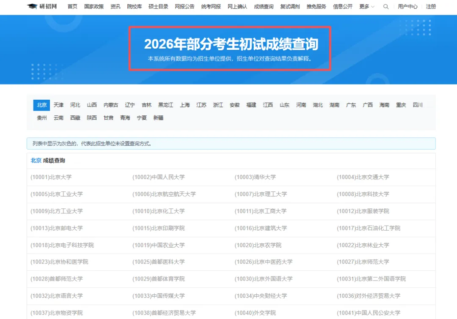Image resolution: width=457 pixels, height=319 pixels.
Task: Open 信息公开 menu item
Action: 343,6
